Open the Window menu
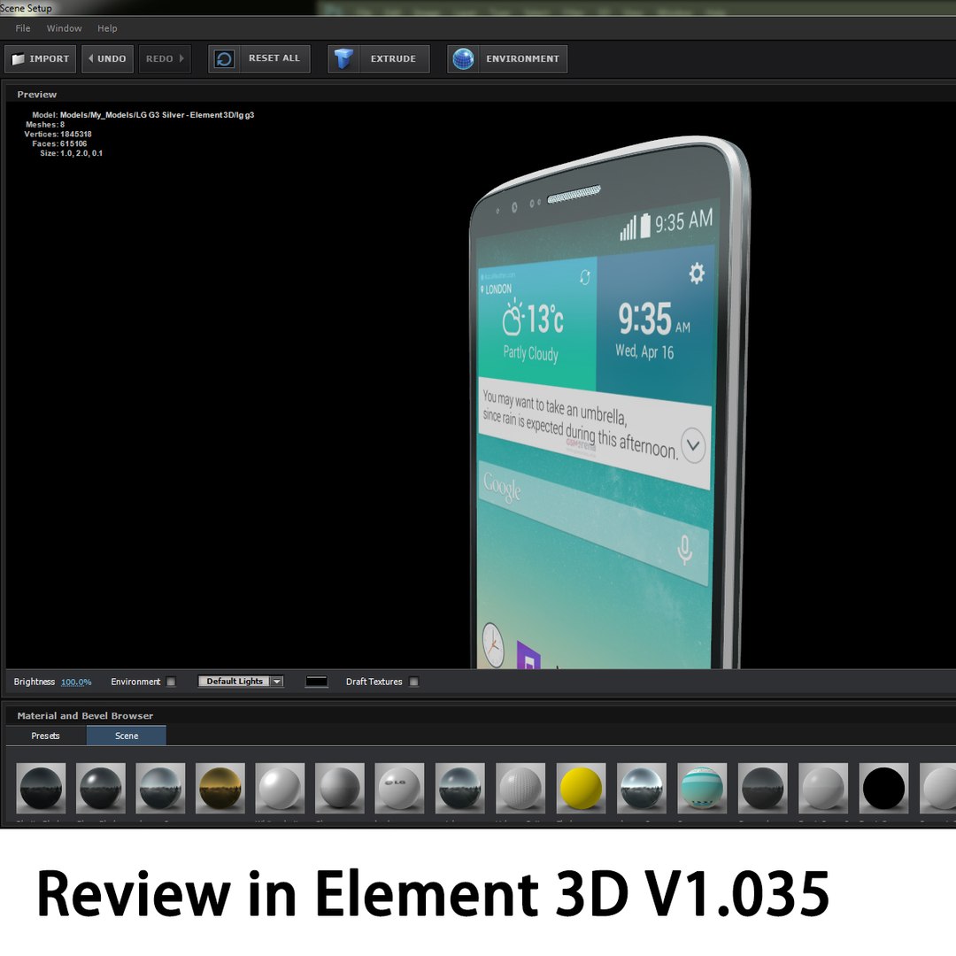 coord(64,28)
